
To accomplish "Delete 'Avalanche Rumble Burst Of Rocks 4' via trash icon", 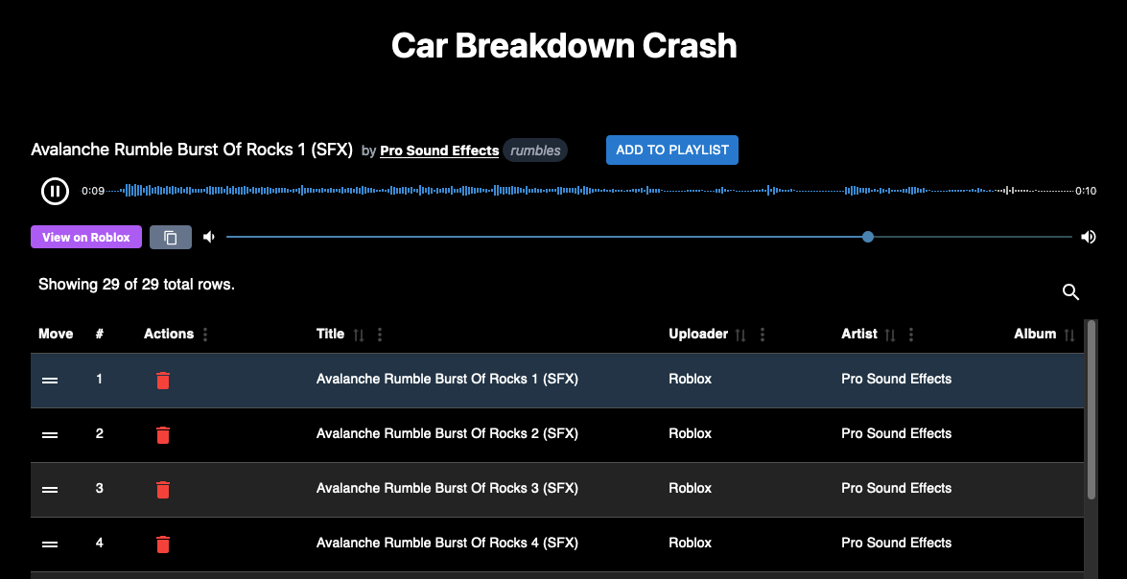I will point(163,544).
